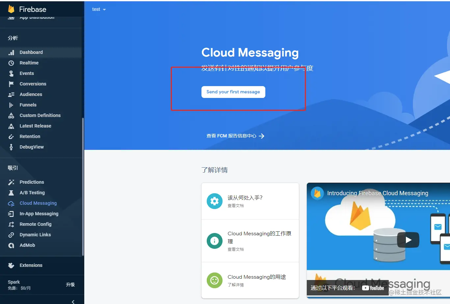Viewport: 450px width, 304px height.
Task: Open the test project dropdown
Action: tap(99, 9)
